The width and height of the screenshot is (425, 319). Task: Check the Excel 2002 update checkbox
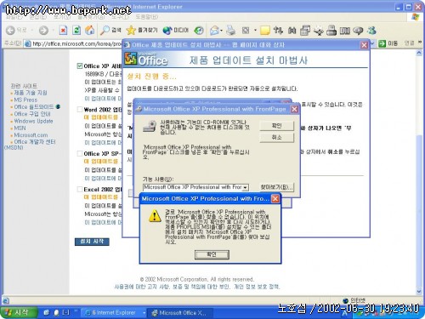click(80, 189)
